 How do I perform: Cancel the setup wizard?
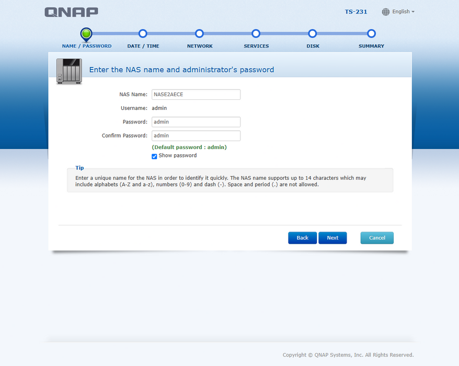377,238
